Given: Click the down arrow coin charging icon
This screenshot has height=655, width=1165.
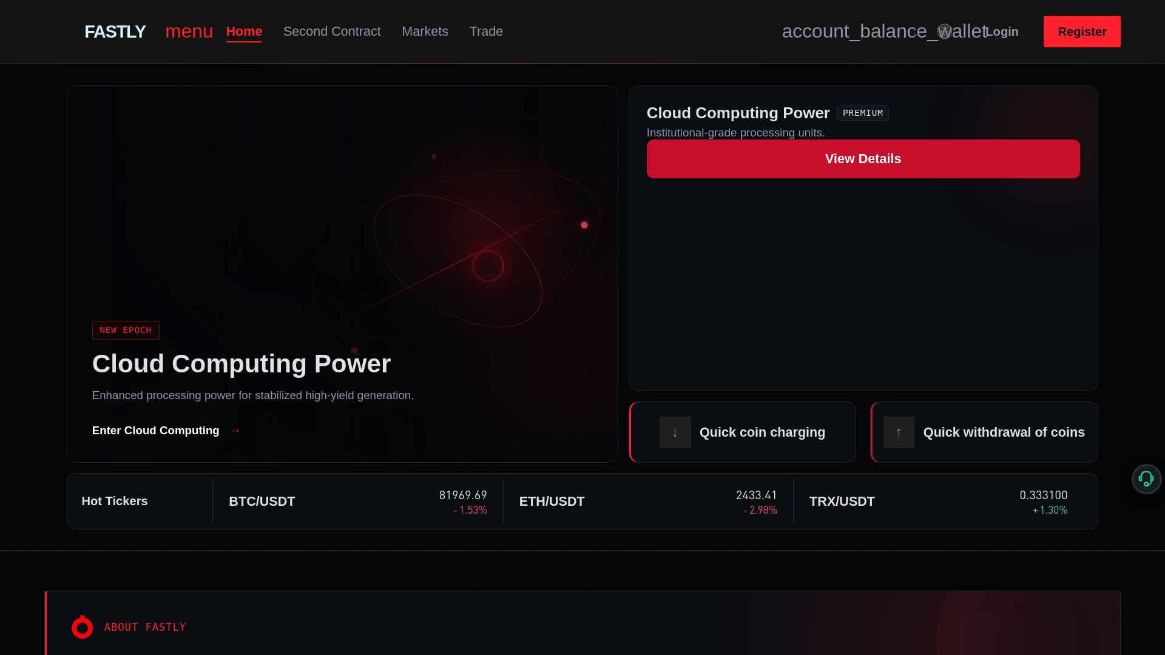Looking at the screenshot, I should pos(675,432).
